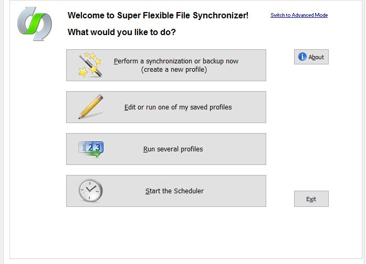The height and width of the screenshot is (264, 366).
Task: Start the Scheduler
Action: coord(166,191)
